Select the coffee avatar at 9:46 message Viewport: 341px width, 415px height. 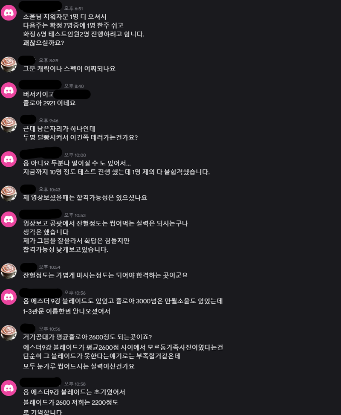(x=9, y=125)
